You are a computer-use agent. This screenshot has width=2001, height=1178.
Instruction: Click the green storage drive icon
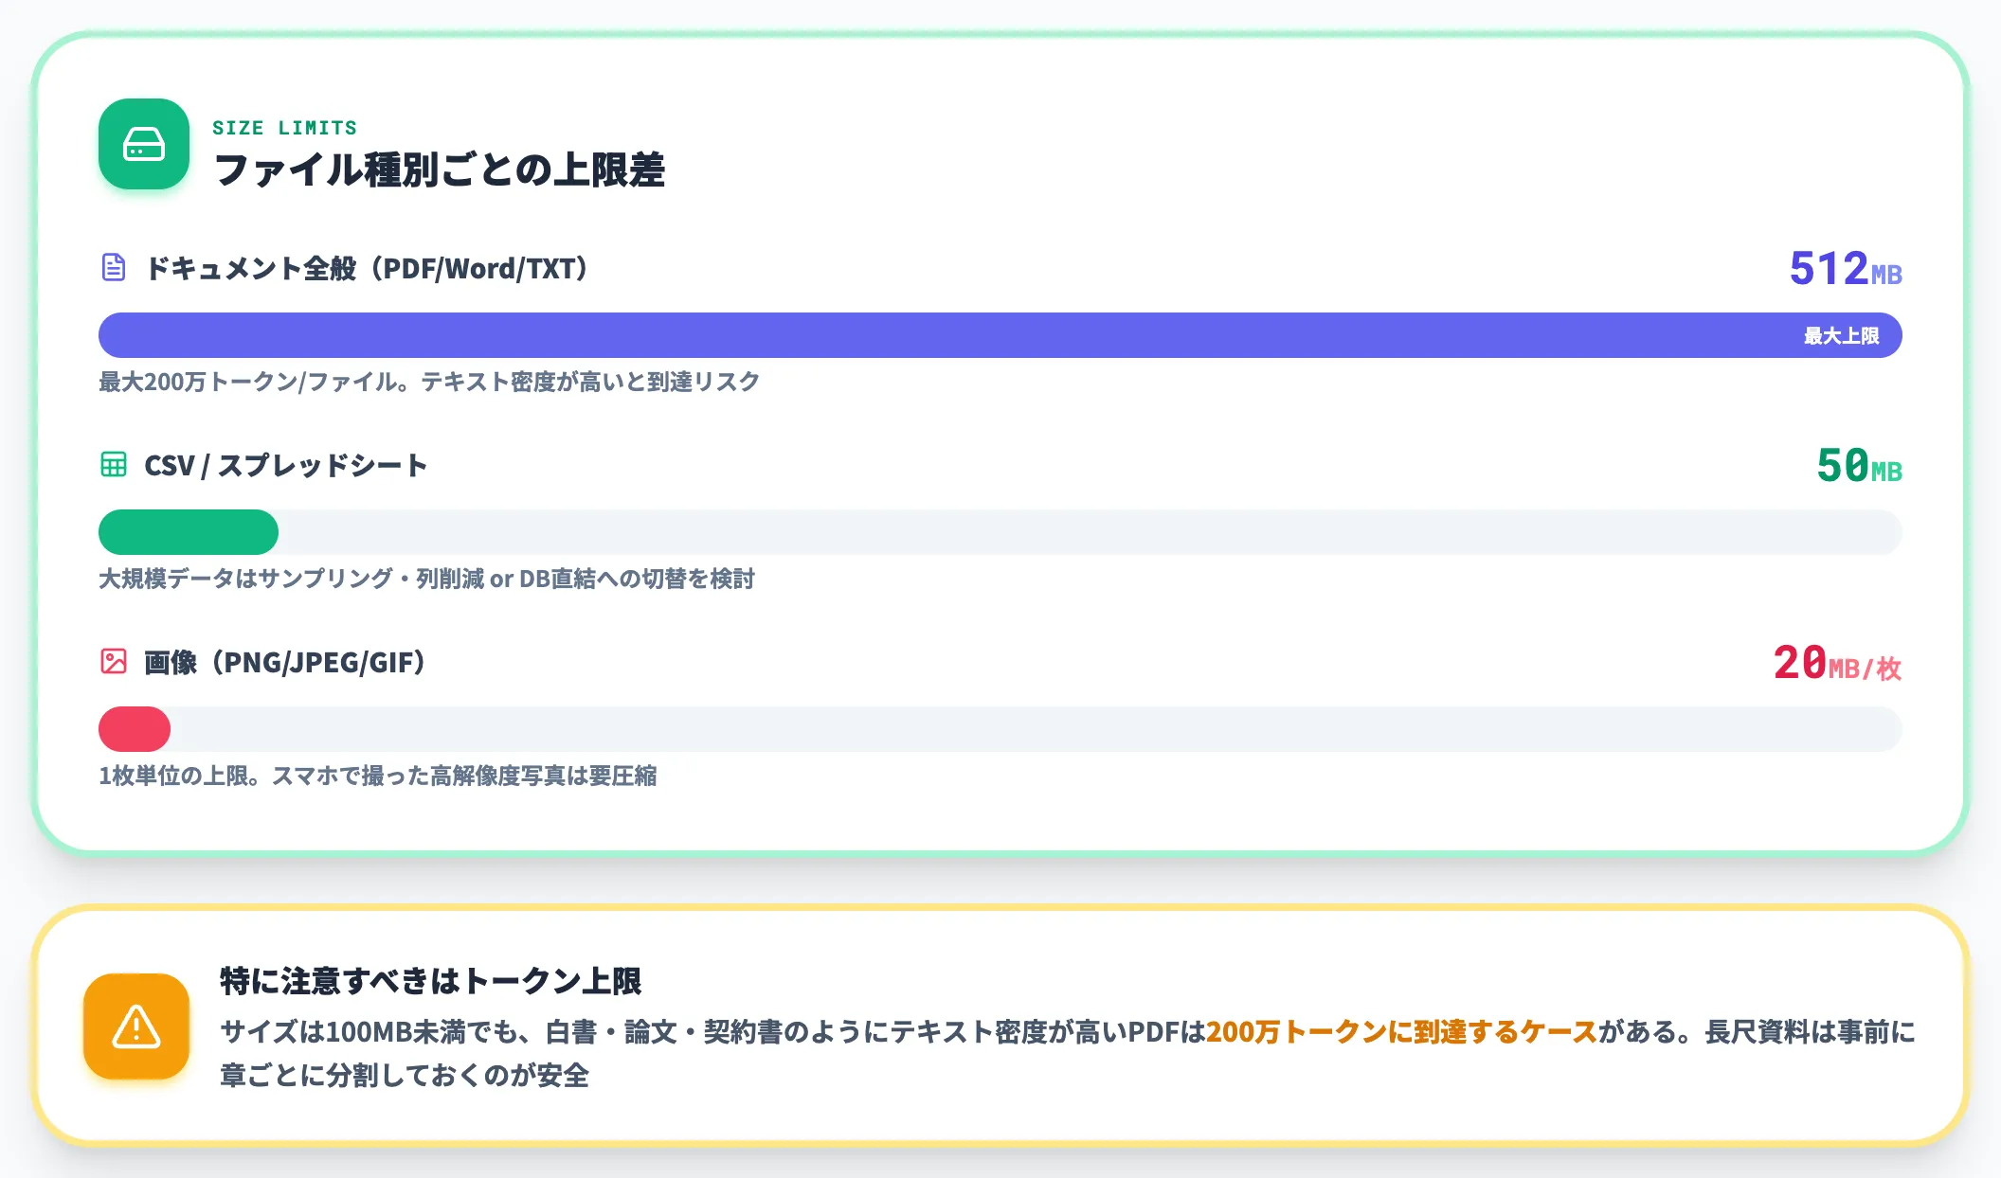coord(144,144)
